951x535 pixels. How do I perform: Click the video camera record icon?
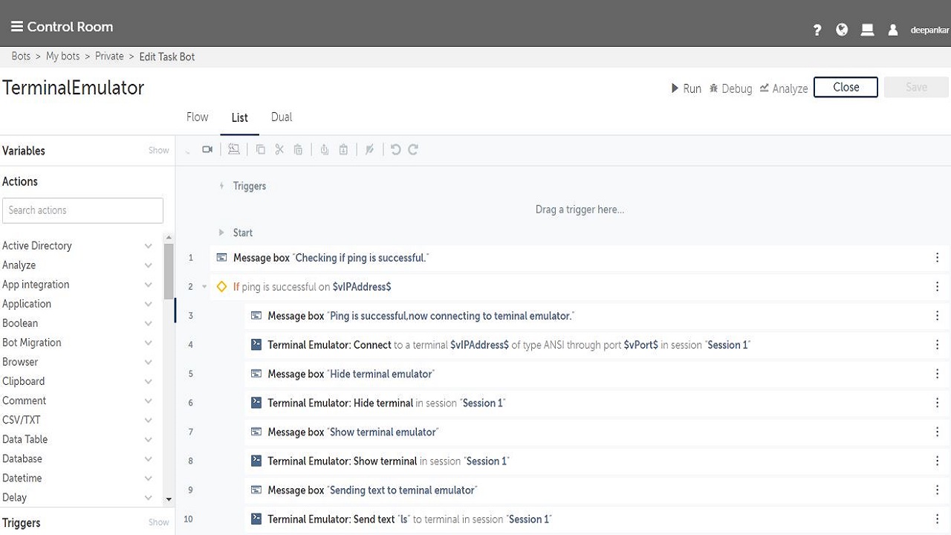tap(207, 149)
